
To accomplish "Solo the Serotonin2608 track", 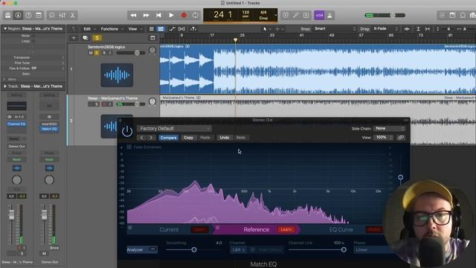I will (97, 53).
